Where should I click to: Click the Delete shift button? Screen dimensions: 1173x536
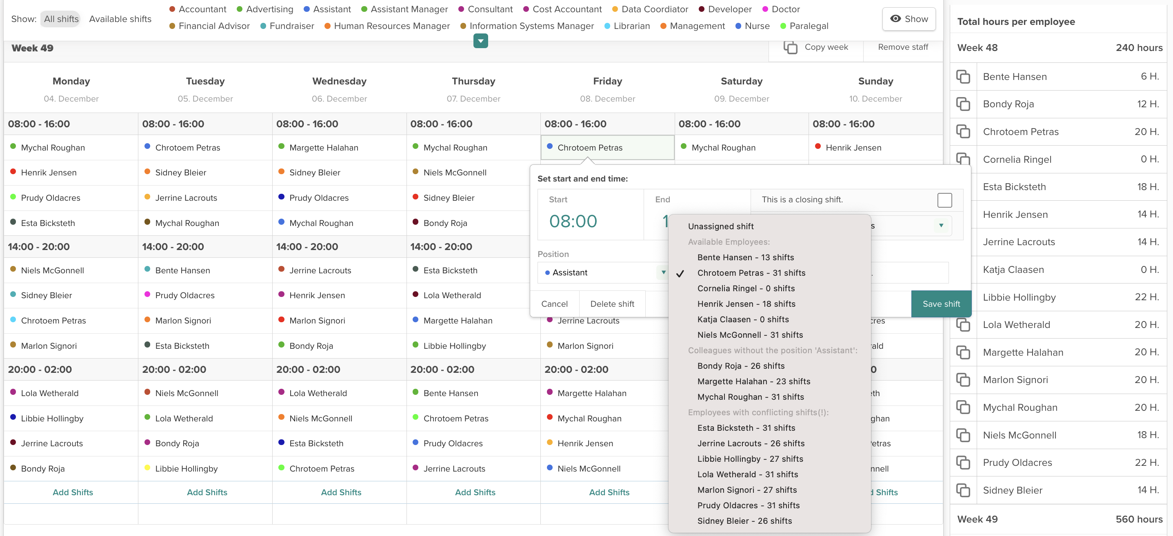click(x=611, y=303)
